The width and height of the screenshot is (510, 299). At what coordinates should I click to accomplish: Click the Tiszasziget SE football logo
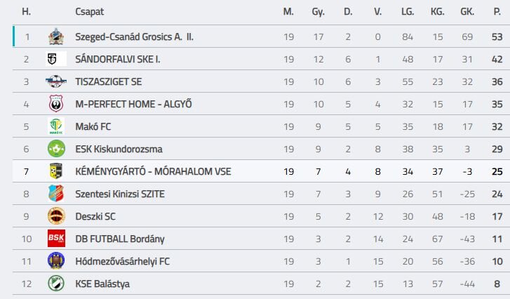(56, 81)
